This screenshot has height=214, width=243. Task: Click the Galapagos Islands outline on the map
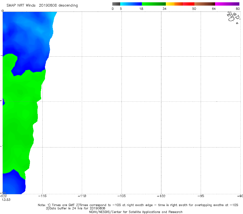pyautogui.click(x=233, y=17)
